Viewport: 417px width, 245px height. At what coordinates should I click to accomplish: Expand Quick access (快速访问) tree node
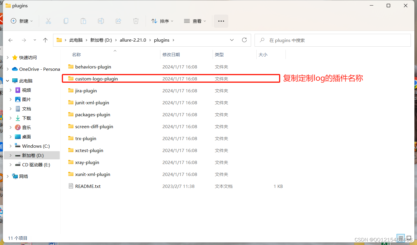(8, 57)
